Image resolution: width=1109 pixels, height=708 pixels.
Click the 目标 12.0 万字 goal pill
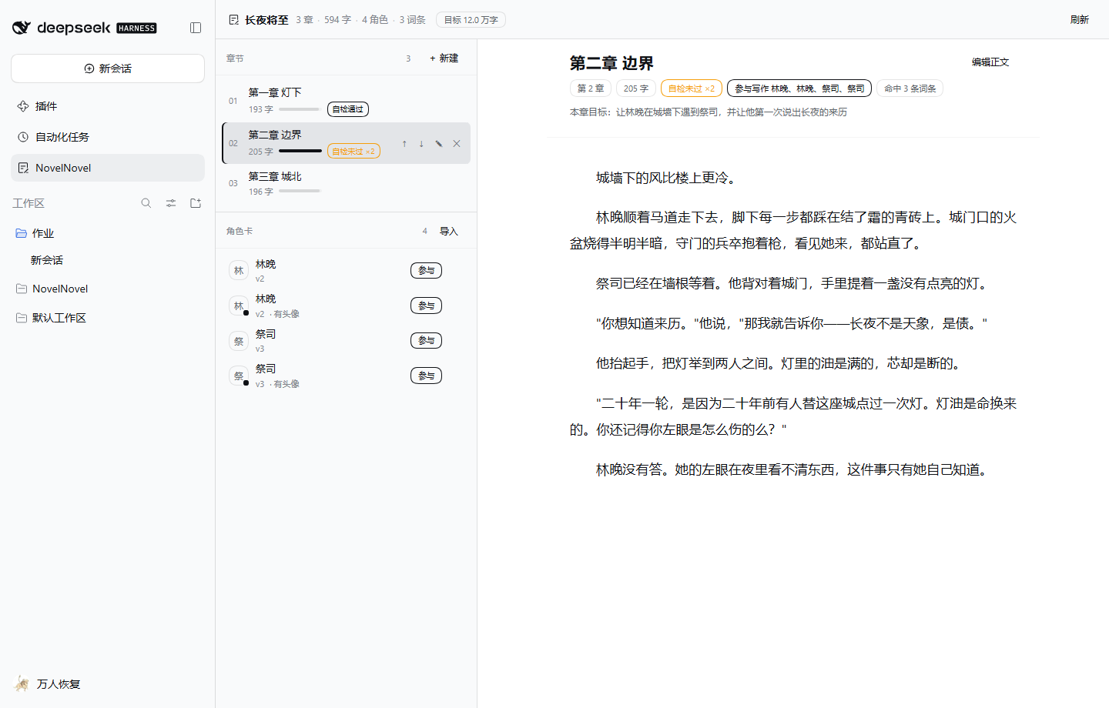471,20
